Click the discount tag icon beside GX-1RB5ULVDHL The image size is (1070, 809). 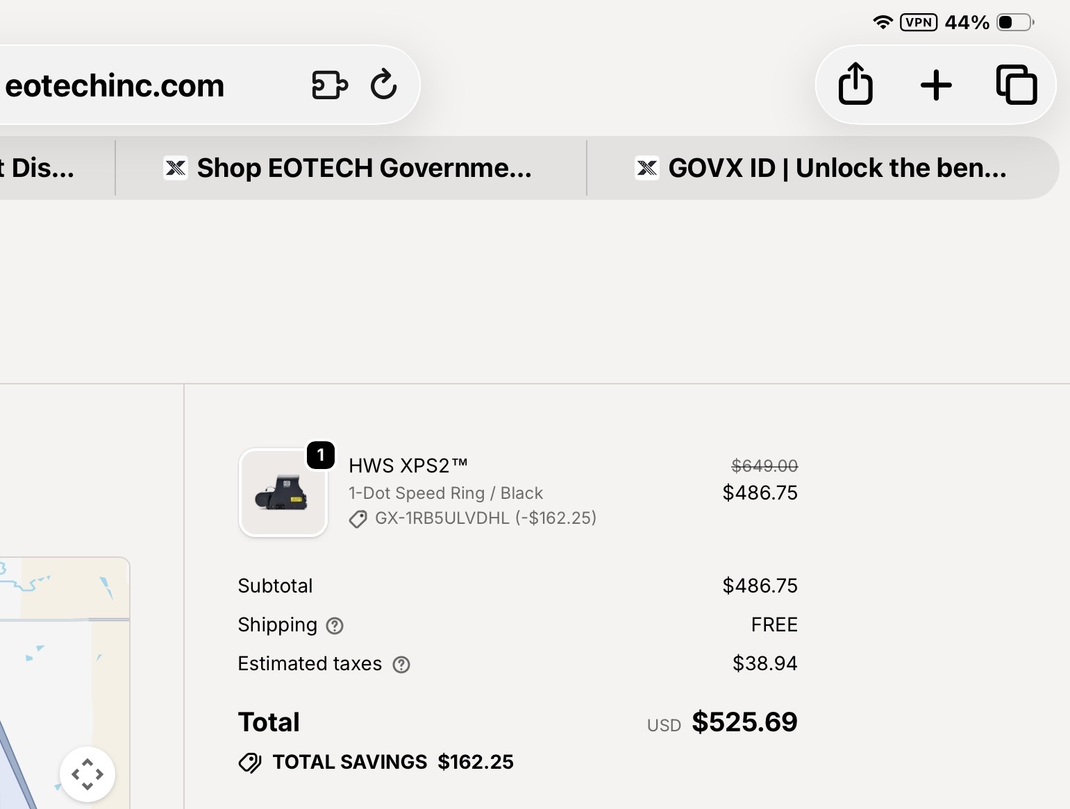click(x=358, y=519)
